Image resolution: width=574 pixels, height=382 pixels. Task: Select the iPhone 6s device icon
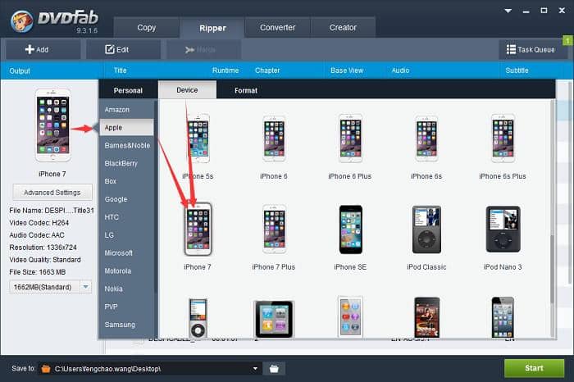[x=426, y=139]
